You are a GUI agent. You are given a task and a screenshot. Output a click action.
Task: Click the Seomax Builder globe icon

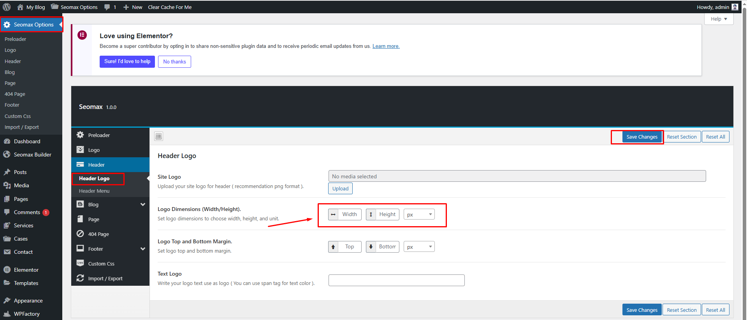tap(7, 155)
